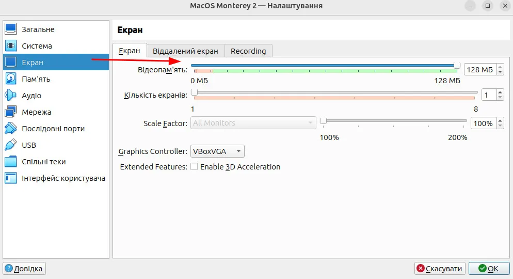
Task: Maximize the settings window
Action: click(488, 6)
